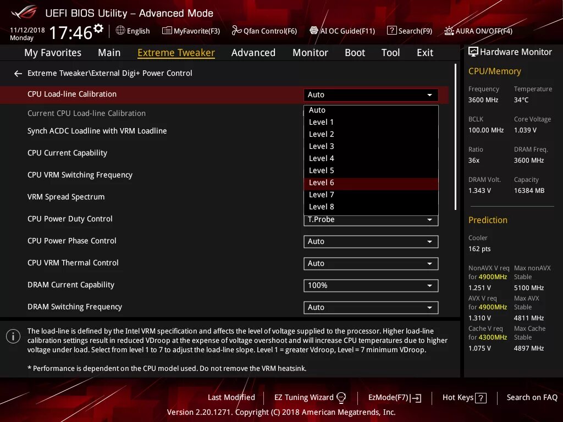This screenshot has width=563, height=422.
Task: Choose Level 2 in the load-line list
Action: coord(371,134)
